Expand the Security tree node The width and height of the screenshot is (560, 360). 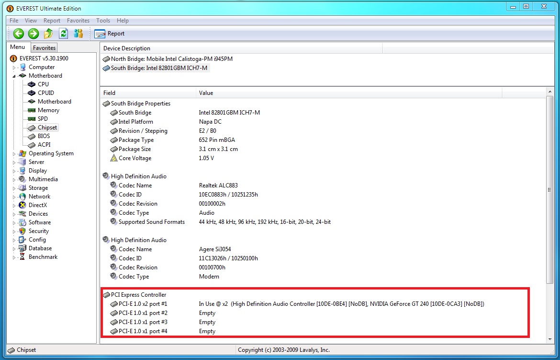[x=14, y=231]
